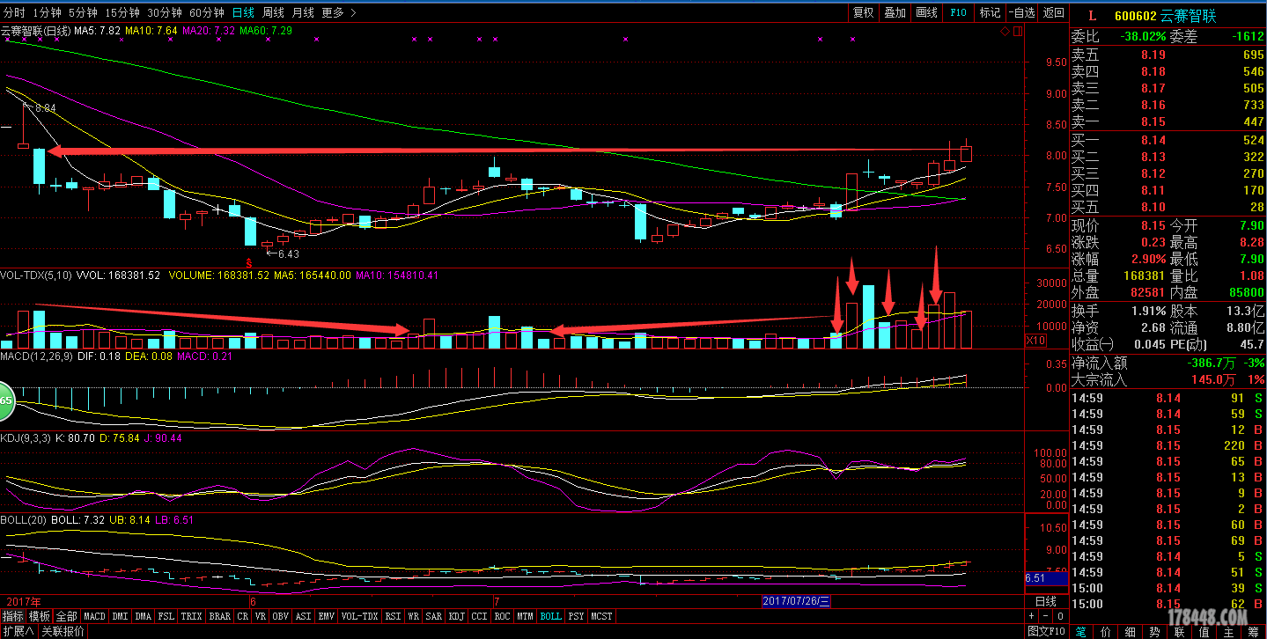
Task: Zoom in chart with plus button
Action: [1031, 616]
